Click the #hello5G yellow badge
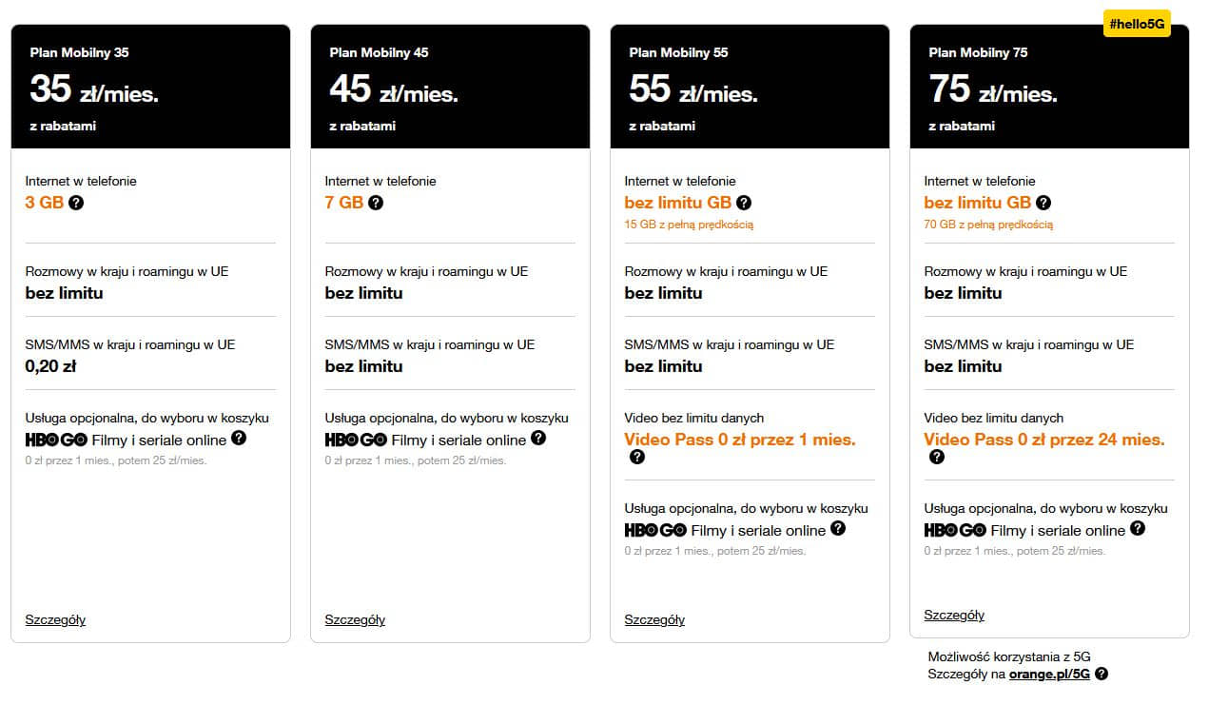Screen dimensions: 1209x705 tap(1137, 23)
